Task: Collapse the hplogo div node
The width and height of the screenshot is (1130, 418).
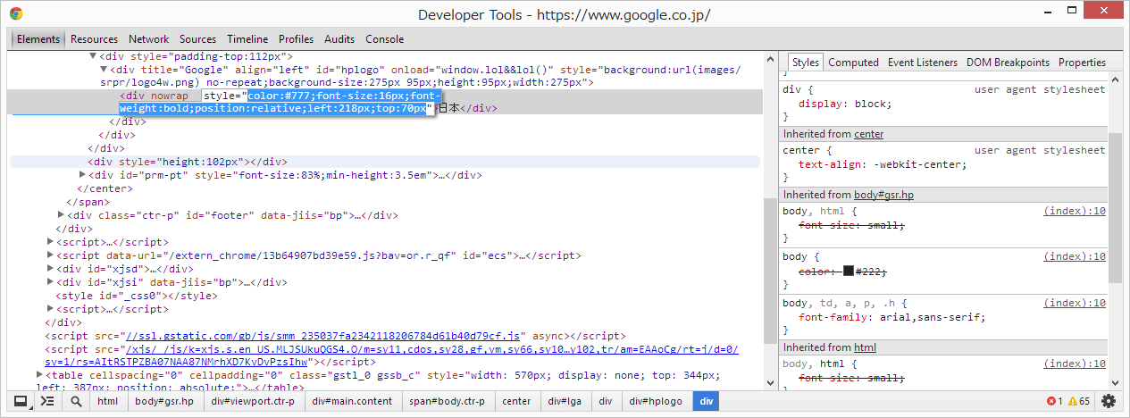Action: pyautogui.click(x=104, y=70)
